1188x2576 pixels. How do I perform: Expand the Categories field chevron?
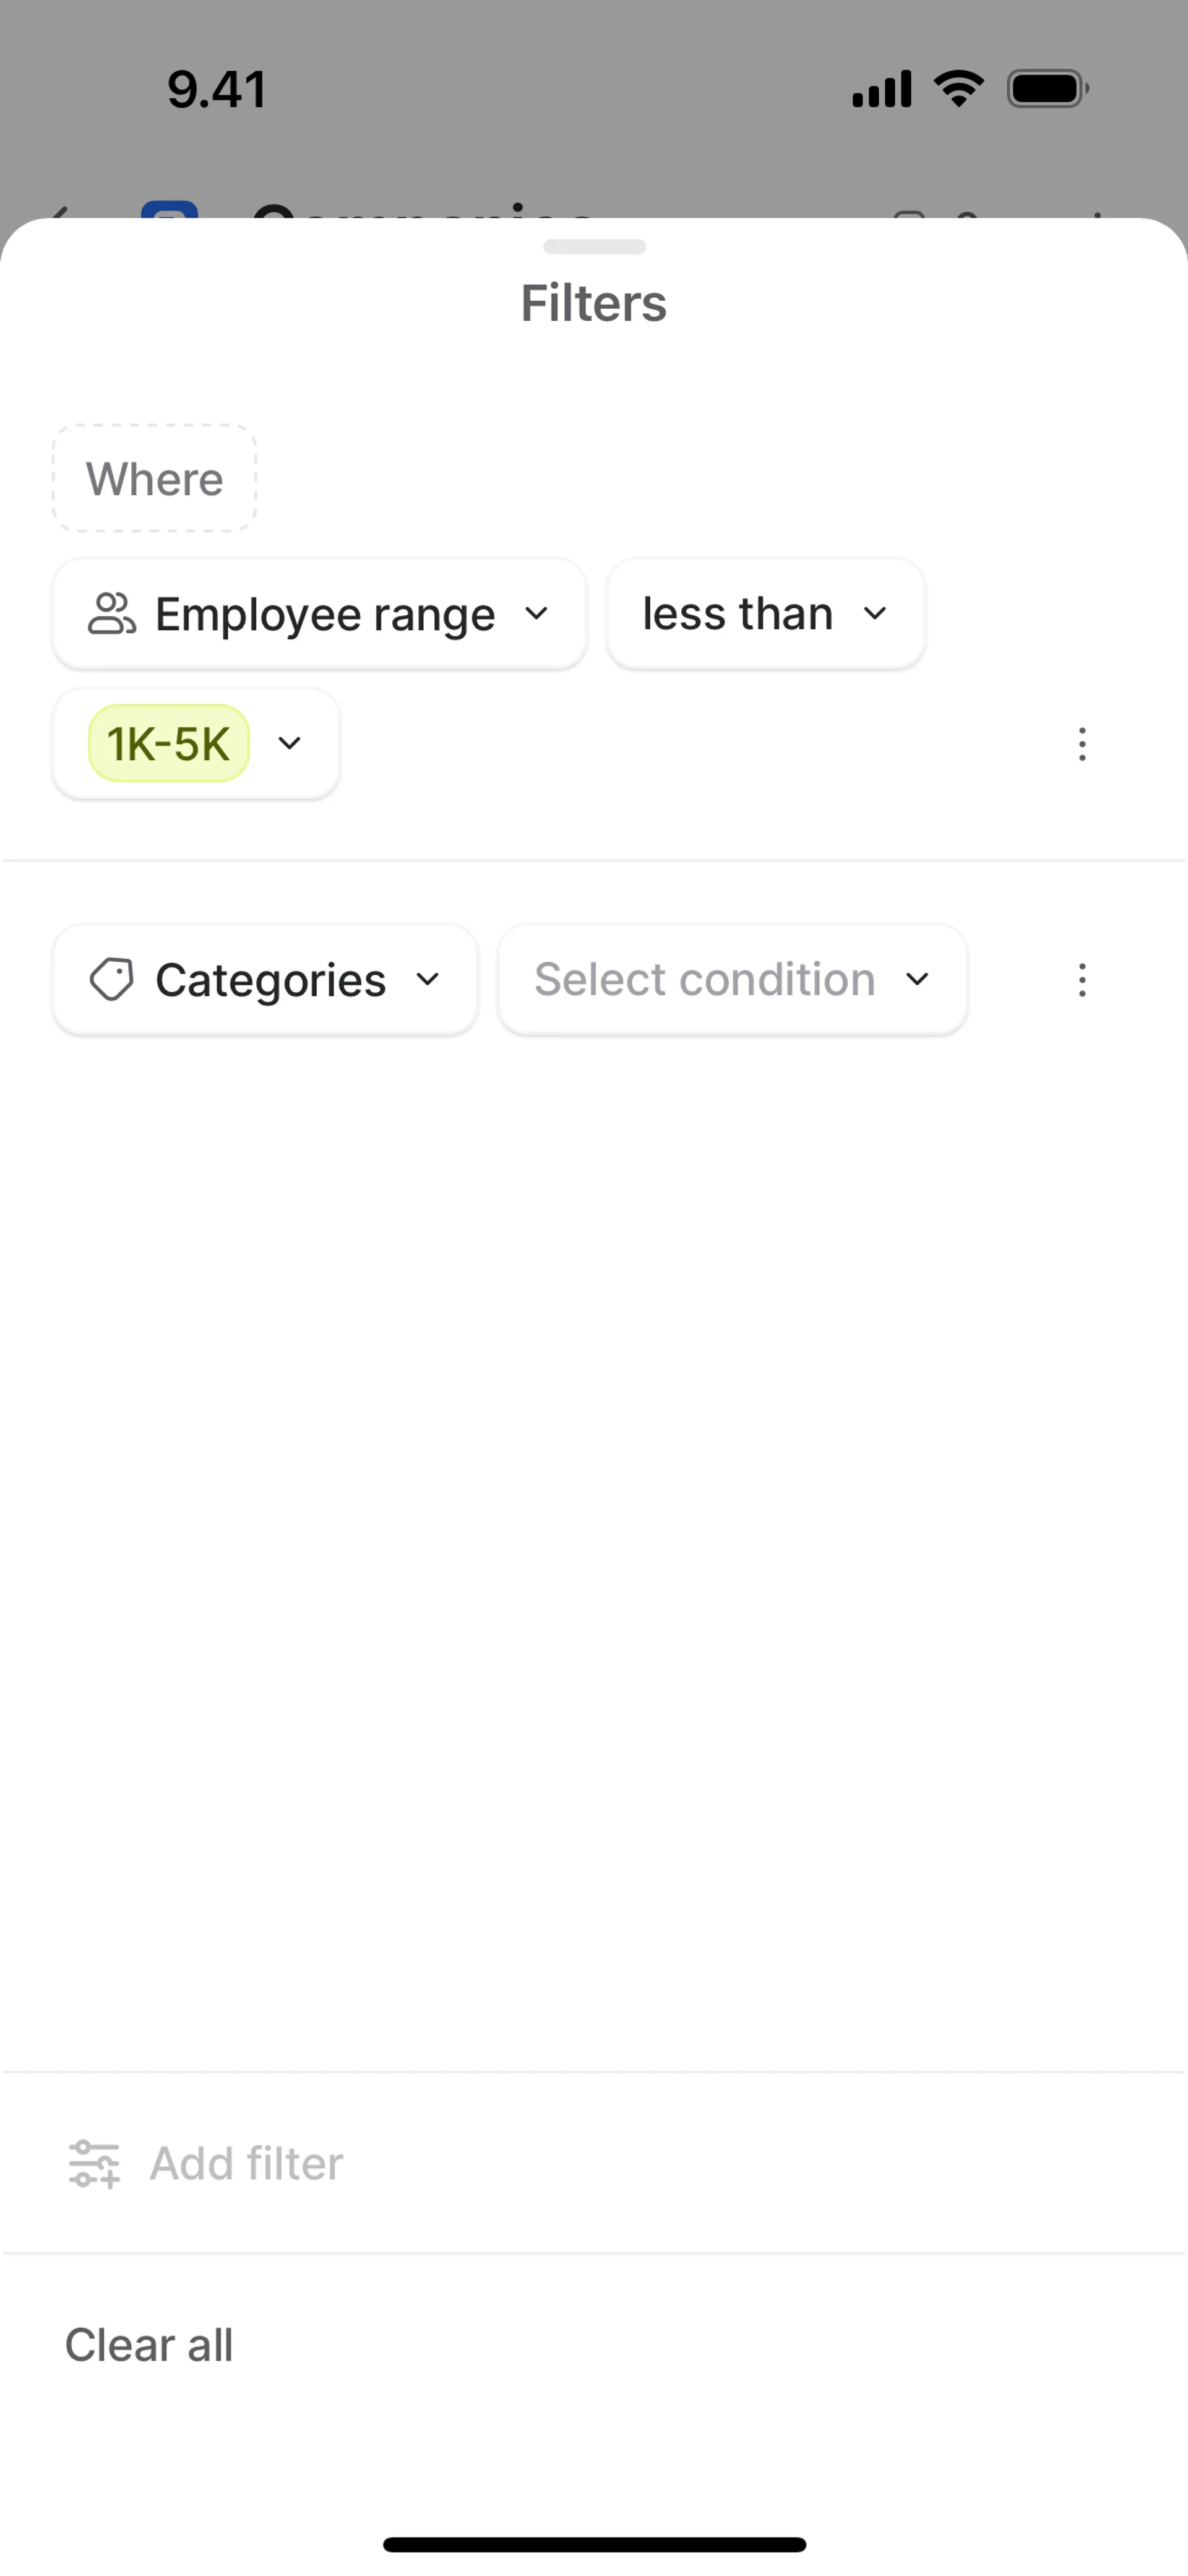[428, 979]
